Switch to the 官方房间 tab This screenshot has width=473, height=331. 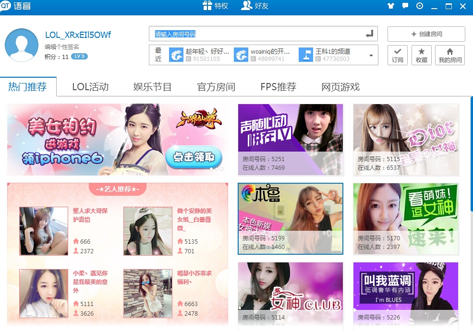click(216, 87)
